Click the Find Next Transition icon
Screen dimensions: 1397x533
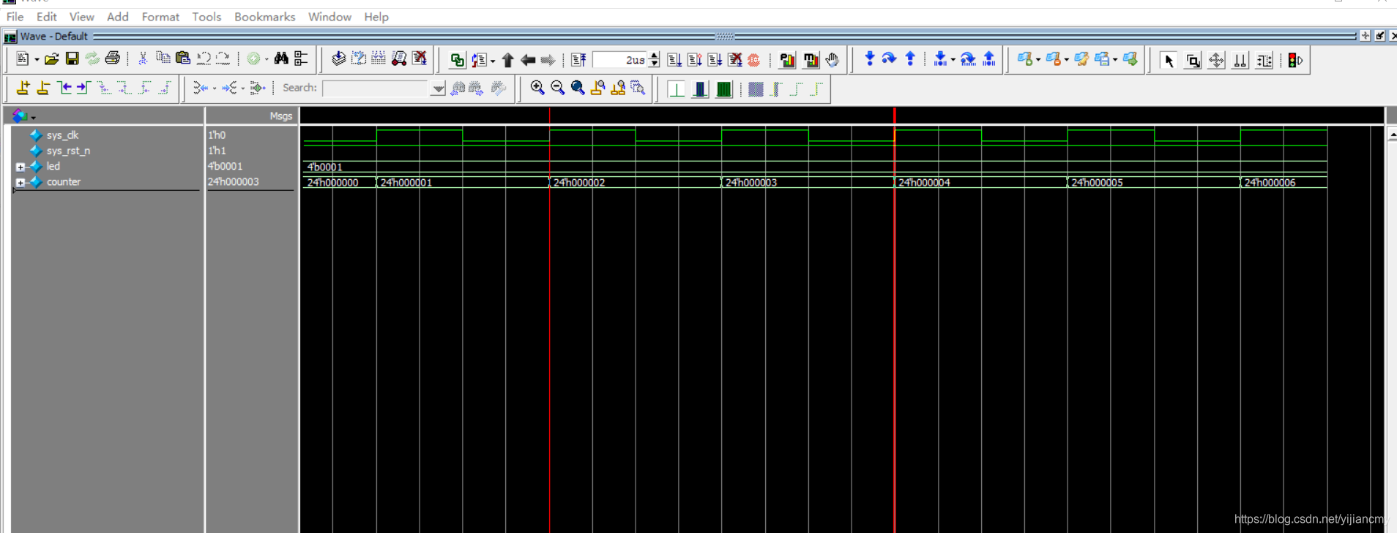[83, 88]
